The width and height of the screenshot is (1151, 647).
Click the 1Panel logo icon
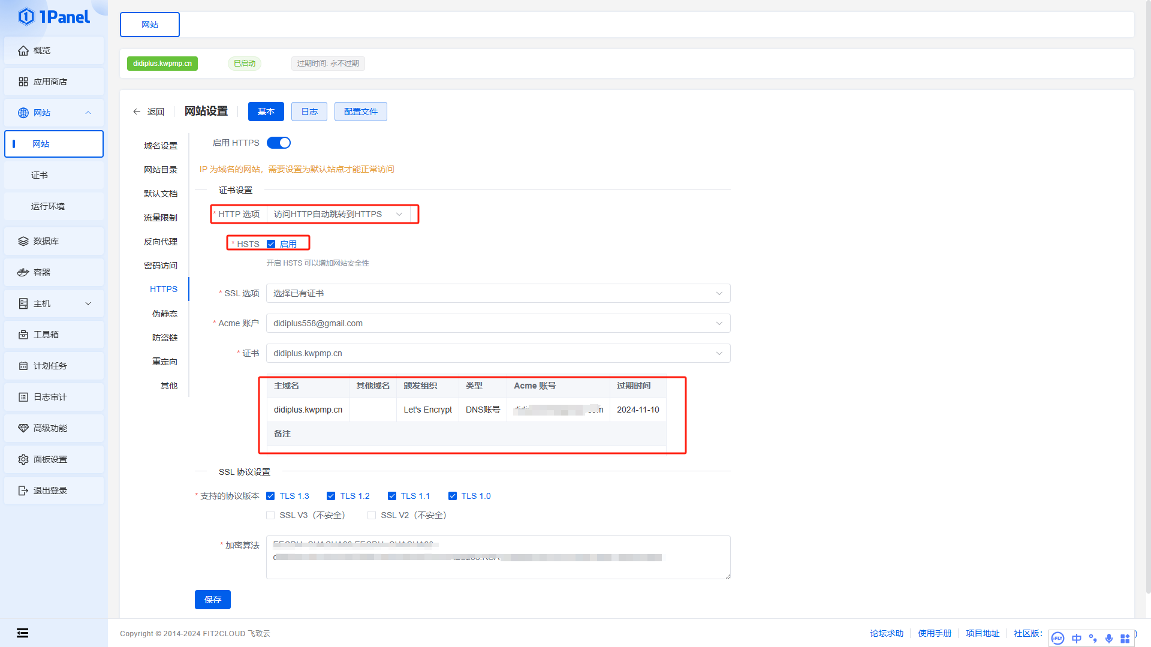coord(26,17)
